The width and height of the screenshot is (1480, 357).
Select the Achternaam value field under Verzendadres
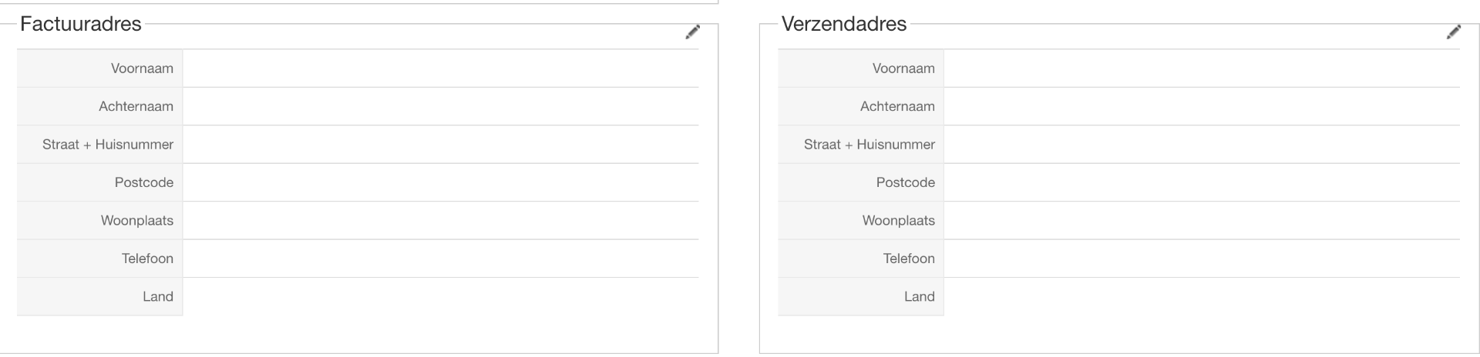click(x=1202, y=106)
